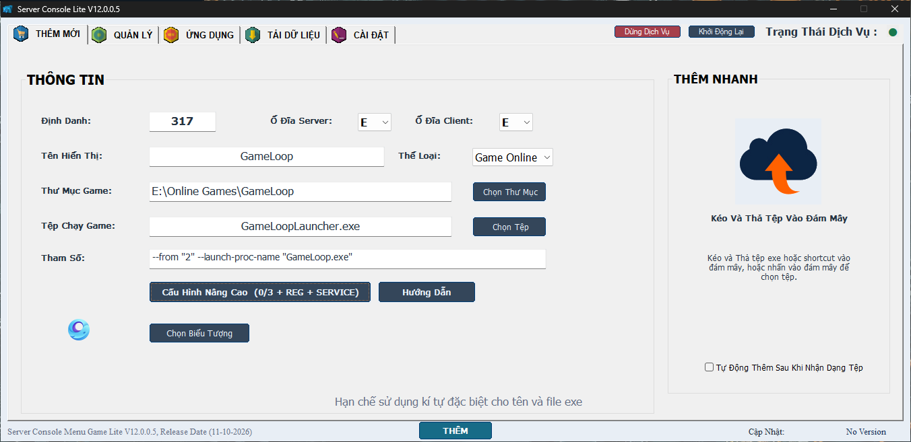Click the Thư Mục Game path field
911x442 pixels.
click(301, 192)
